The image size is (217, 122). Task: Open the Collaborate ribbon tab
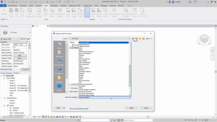(87, 5)
